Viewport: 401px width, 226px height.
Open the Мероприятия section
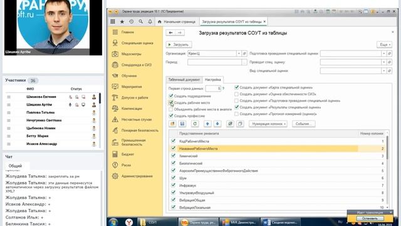click(x=132, y=87)
